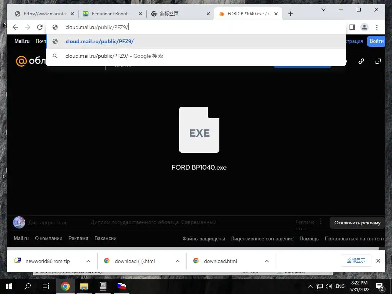The image size is (392, 294).
Task: Copy link using chain icon
Action: [x=361, y=61]
